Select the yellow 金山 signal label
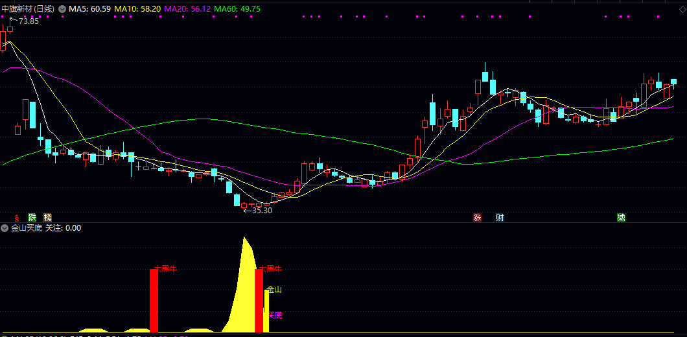 275,290
